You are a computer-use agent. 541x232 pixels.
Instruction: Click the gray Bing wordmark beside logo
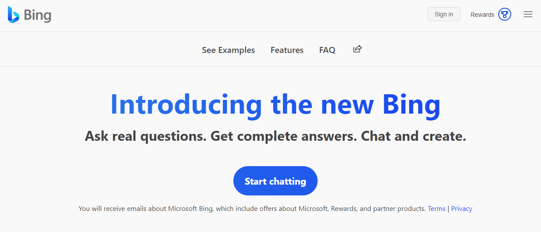click(38, 16)
